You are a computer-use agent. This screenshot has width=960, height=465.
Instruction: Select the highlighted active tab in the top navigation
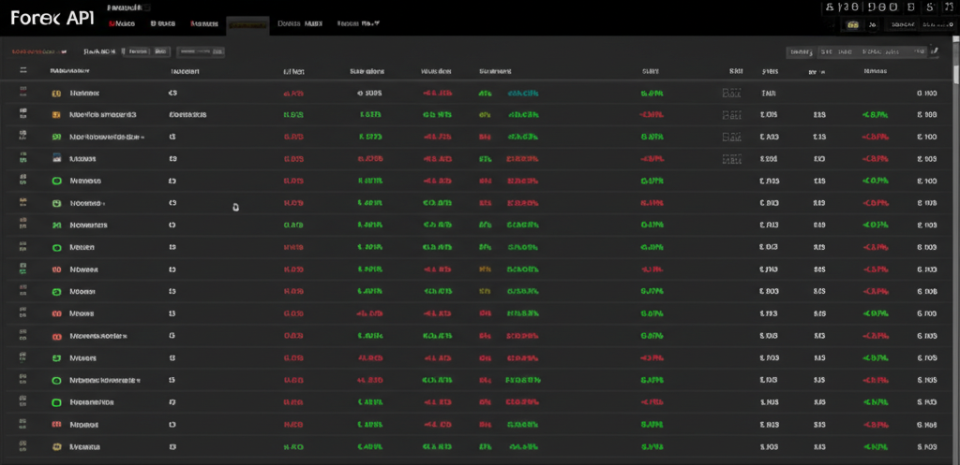click(247, 24)
